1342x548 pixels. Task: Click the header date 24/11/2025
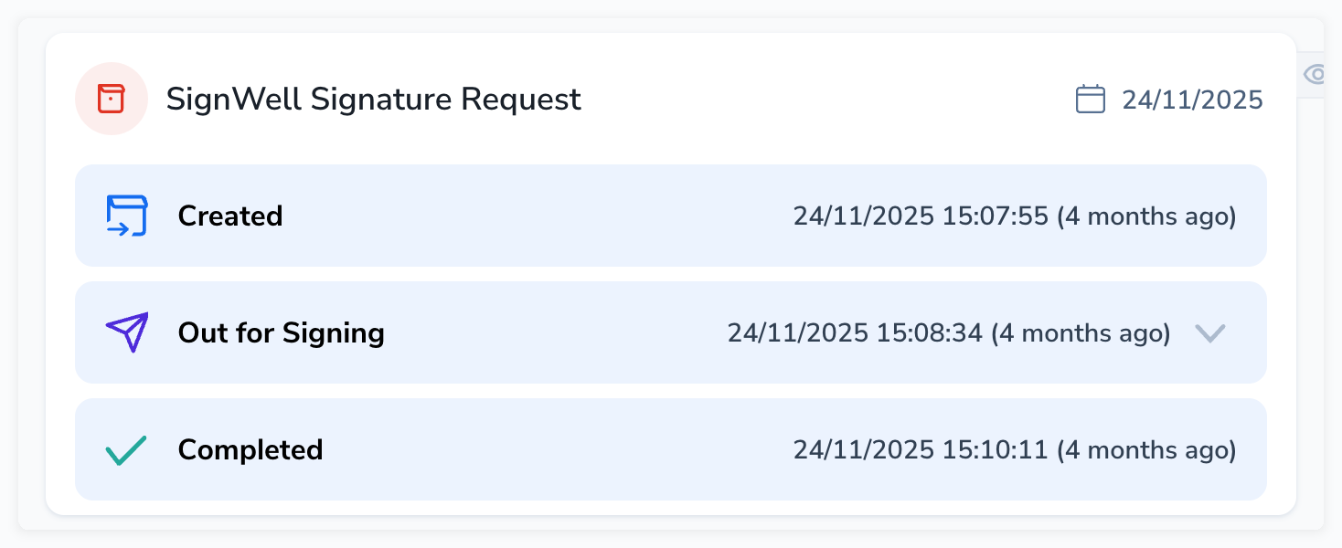pyautogui.click(x=1192, y=100)
